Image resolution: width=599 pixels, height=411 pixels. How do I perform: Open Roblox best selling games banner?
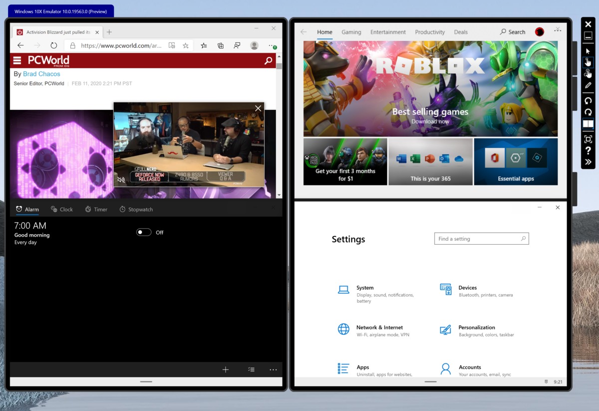point(430,89)
